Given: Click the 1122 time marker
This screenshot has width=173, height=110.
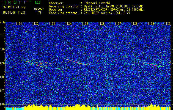Looking at the screenshot, I should coord(35,23).
